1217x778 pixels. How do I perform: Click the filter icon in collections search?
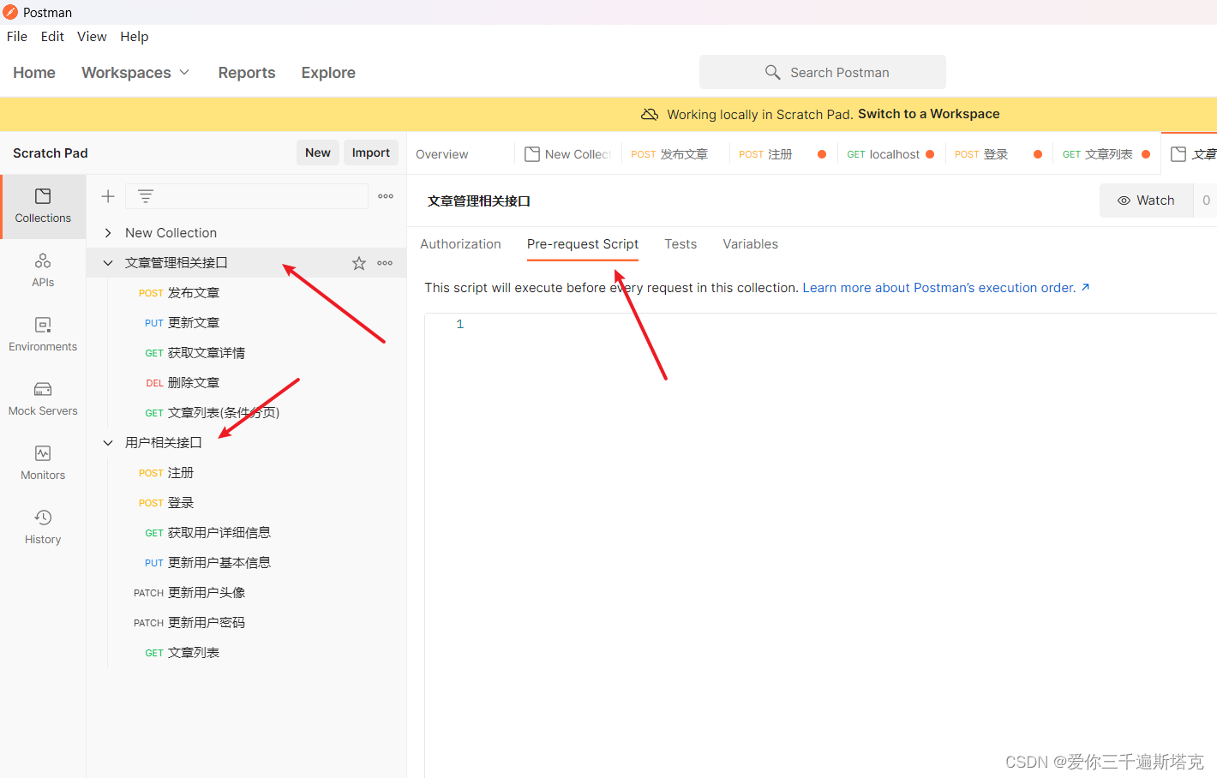coord(146,196)
